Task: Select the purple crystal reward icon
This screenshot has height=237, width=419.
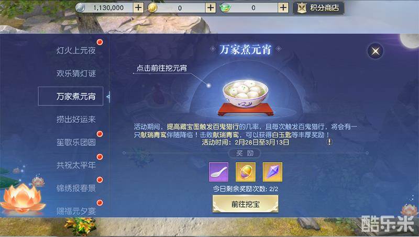Action: [x=272, y=172]
